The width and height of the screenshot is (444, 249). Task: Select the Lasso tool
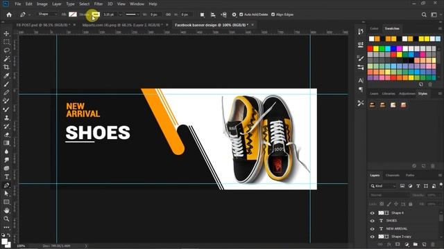6,50
